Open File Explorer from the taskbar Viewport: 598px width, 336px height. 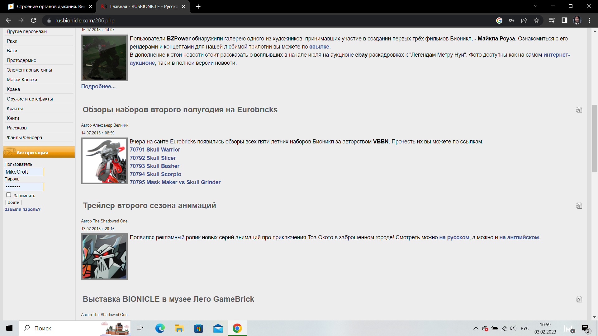point(179,328)
